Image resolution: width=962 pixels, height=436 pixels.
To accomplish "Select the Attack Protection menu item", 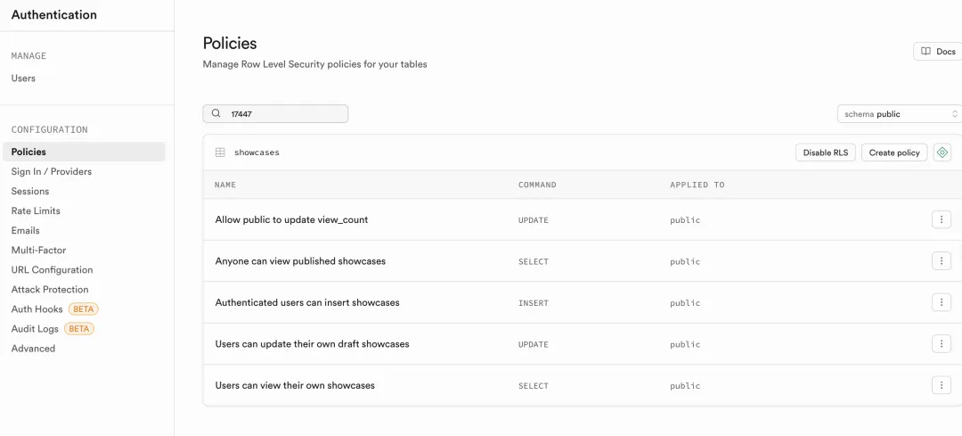I will tap(50, 290).
